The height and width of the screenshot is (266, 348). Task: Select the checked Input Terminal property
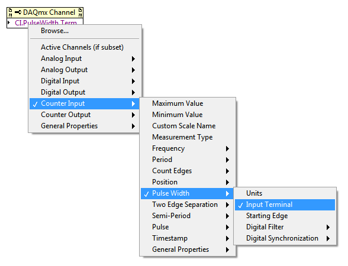point(285,205)
